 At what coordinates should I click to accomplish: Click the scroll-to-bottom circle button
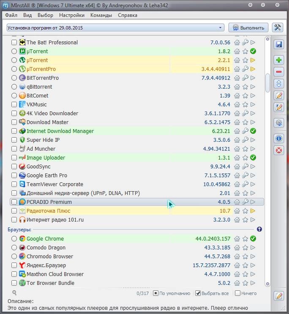tap(267, 284)
